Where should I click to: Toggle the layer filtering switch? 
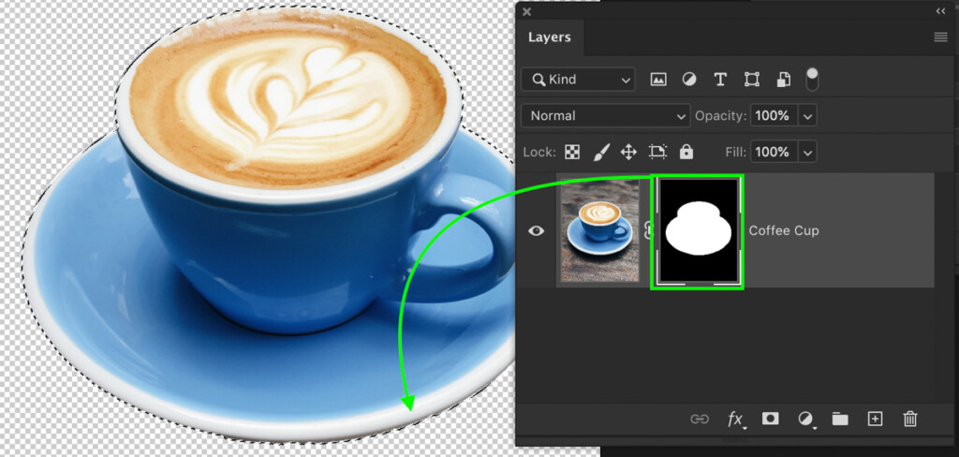click(x=812, y=80)
